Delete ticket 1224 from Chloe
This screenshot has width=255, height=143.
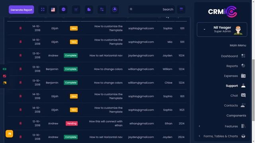click(20, 83)
